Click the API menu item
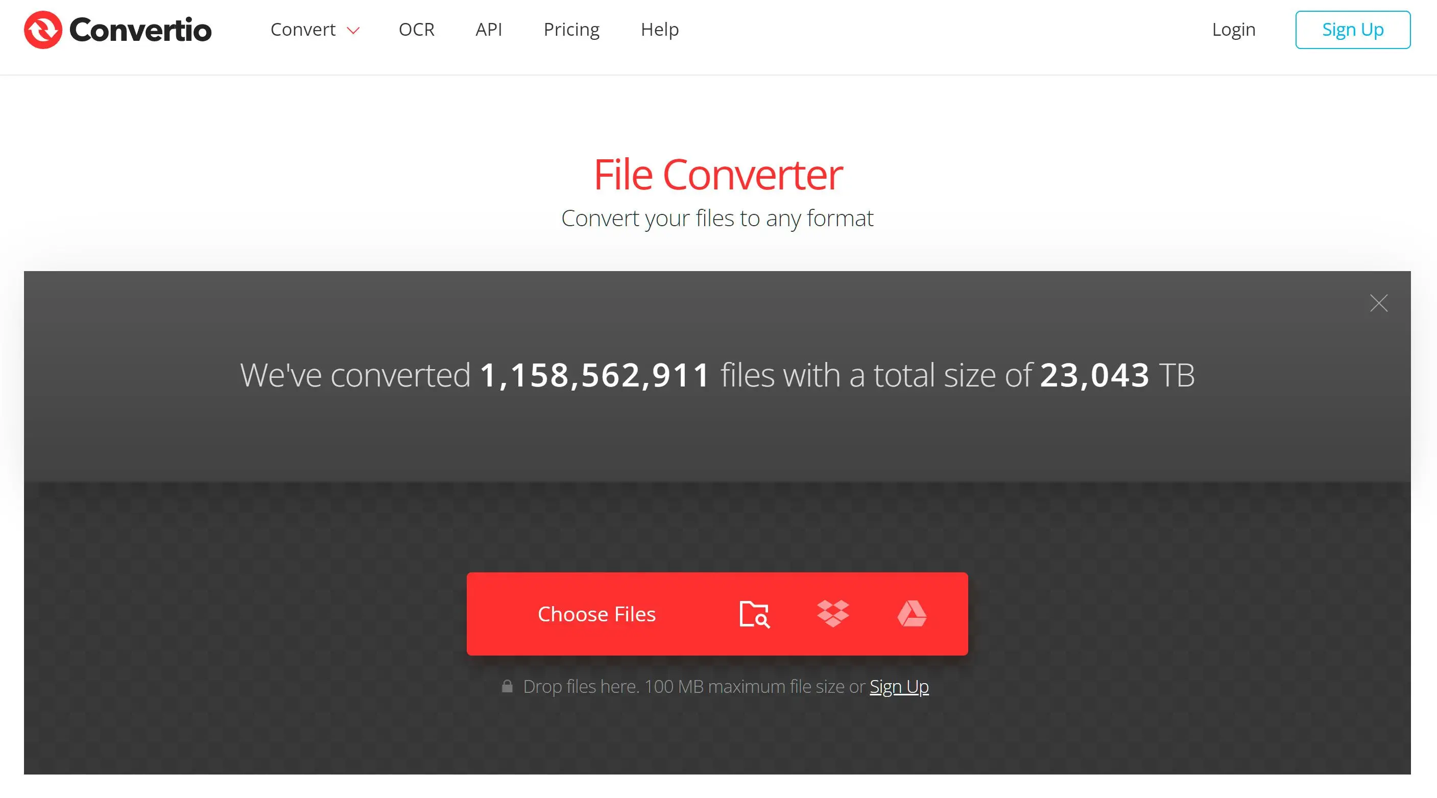 (487, 30)
